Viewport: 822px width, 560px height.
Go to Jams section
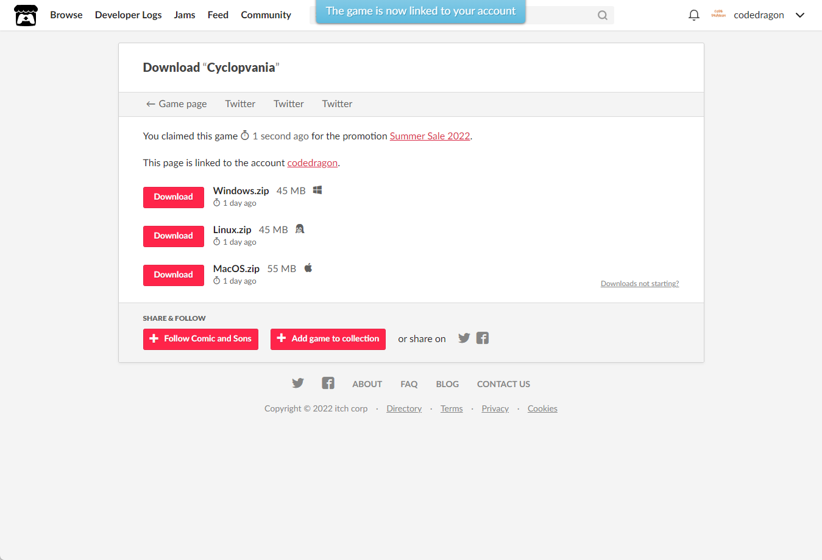coord(185,15)
